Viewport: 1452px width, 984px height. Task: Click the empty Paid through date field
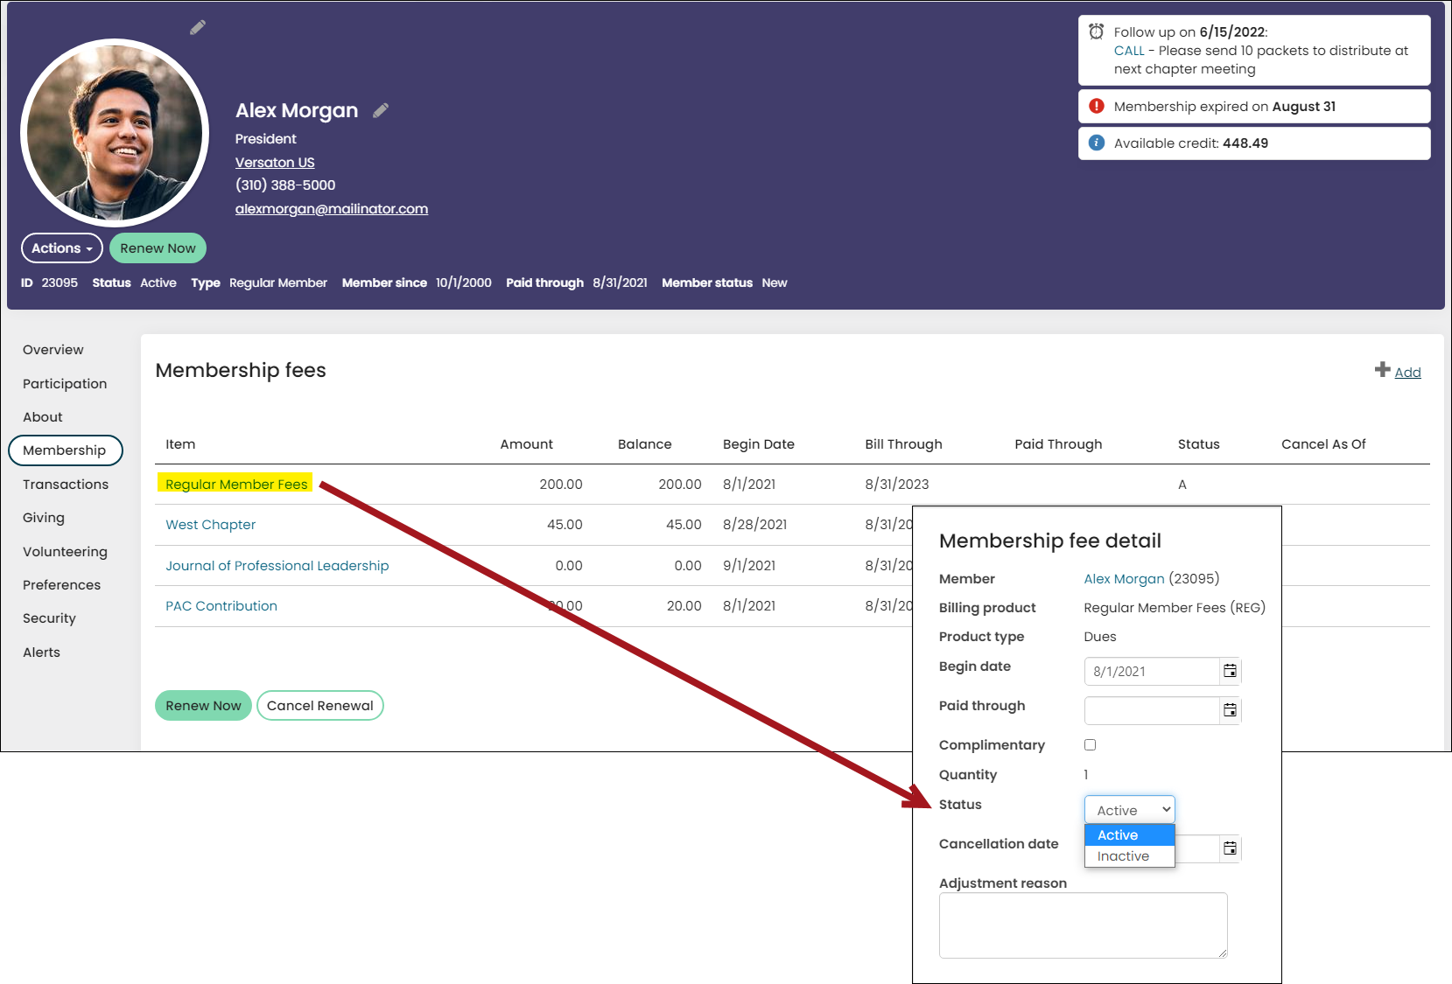pos(1152,711)
